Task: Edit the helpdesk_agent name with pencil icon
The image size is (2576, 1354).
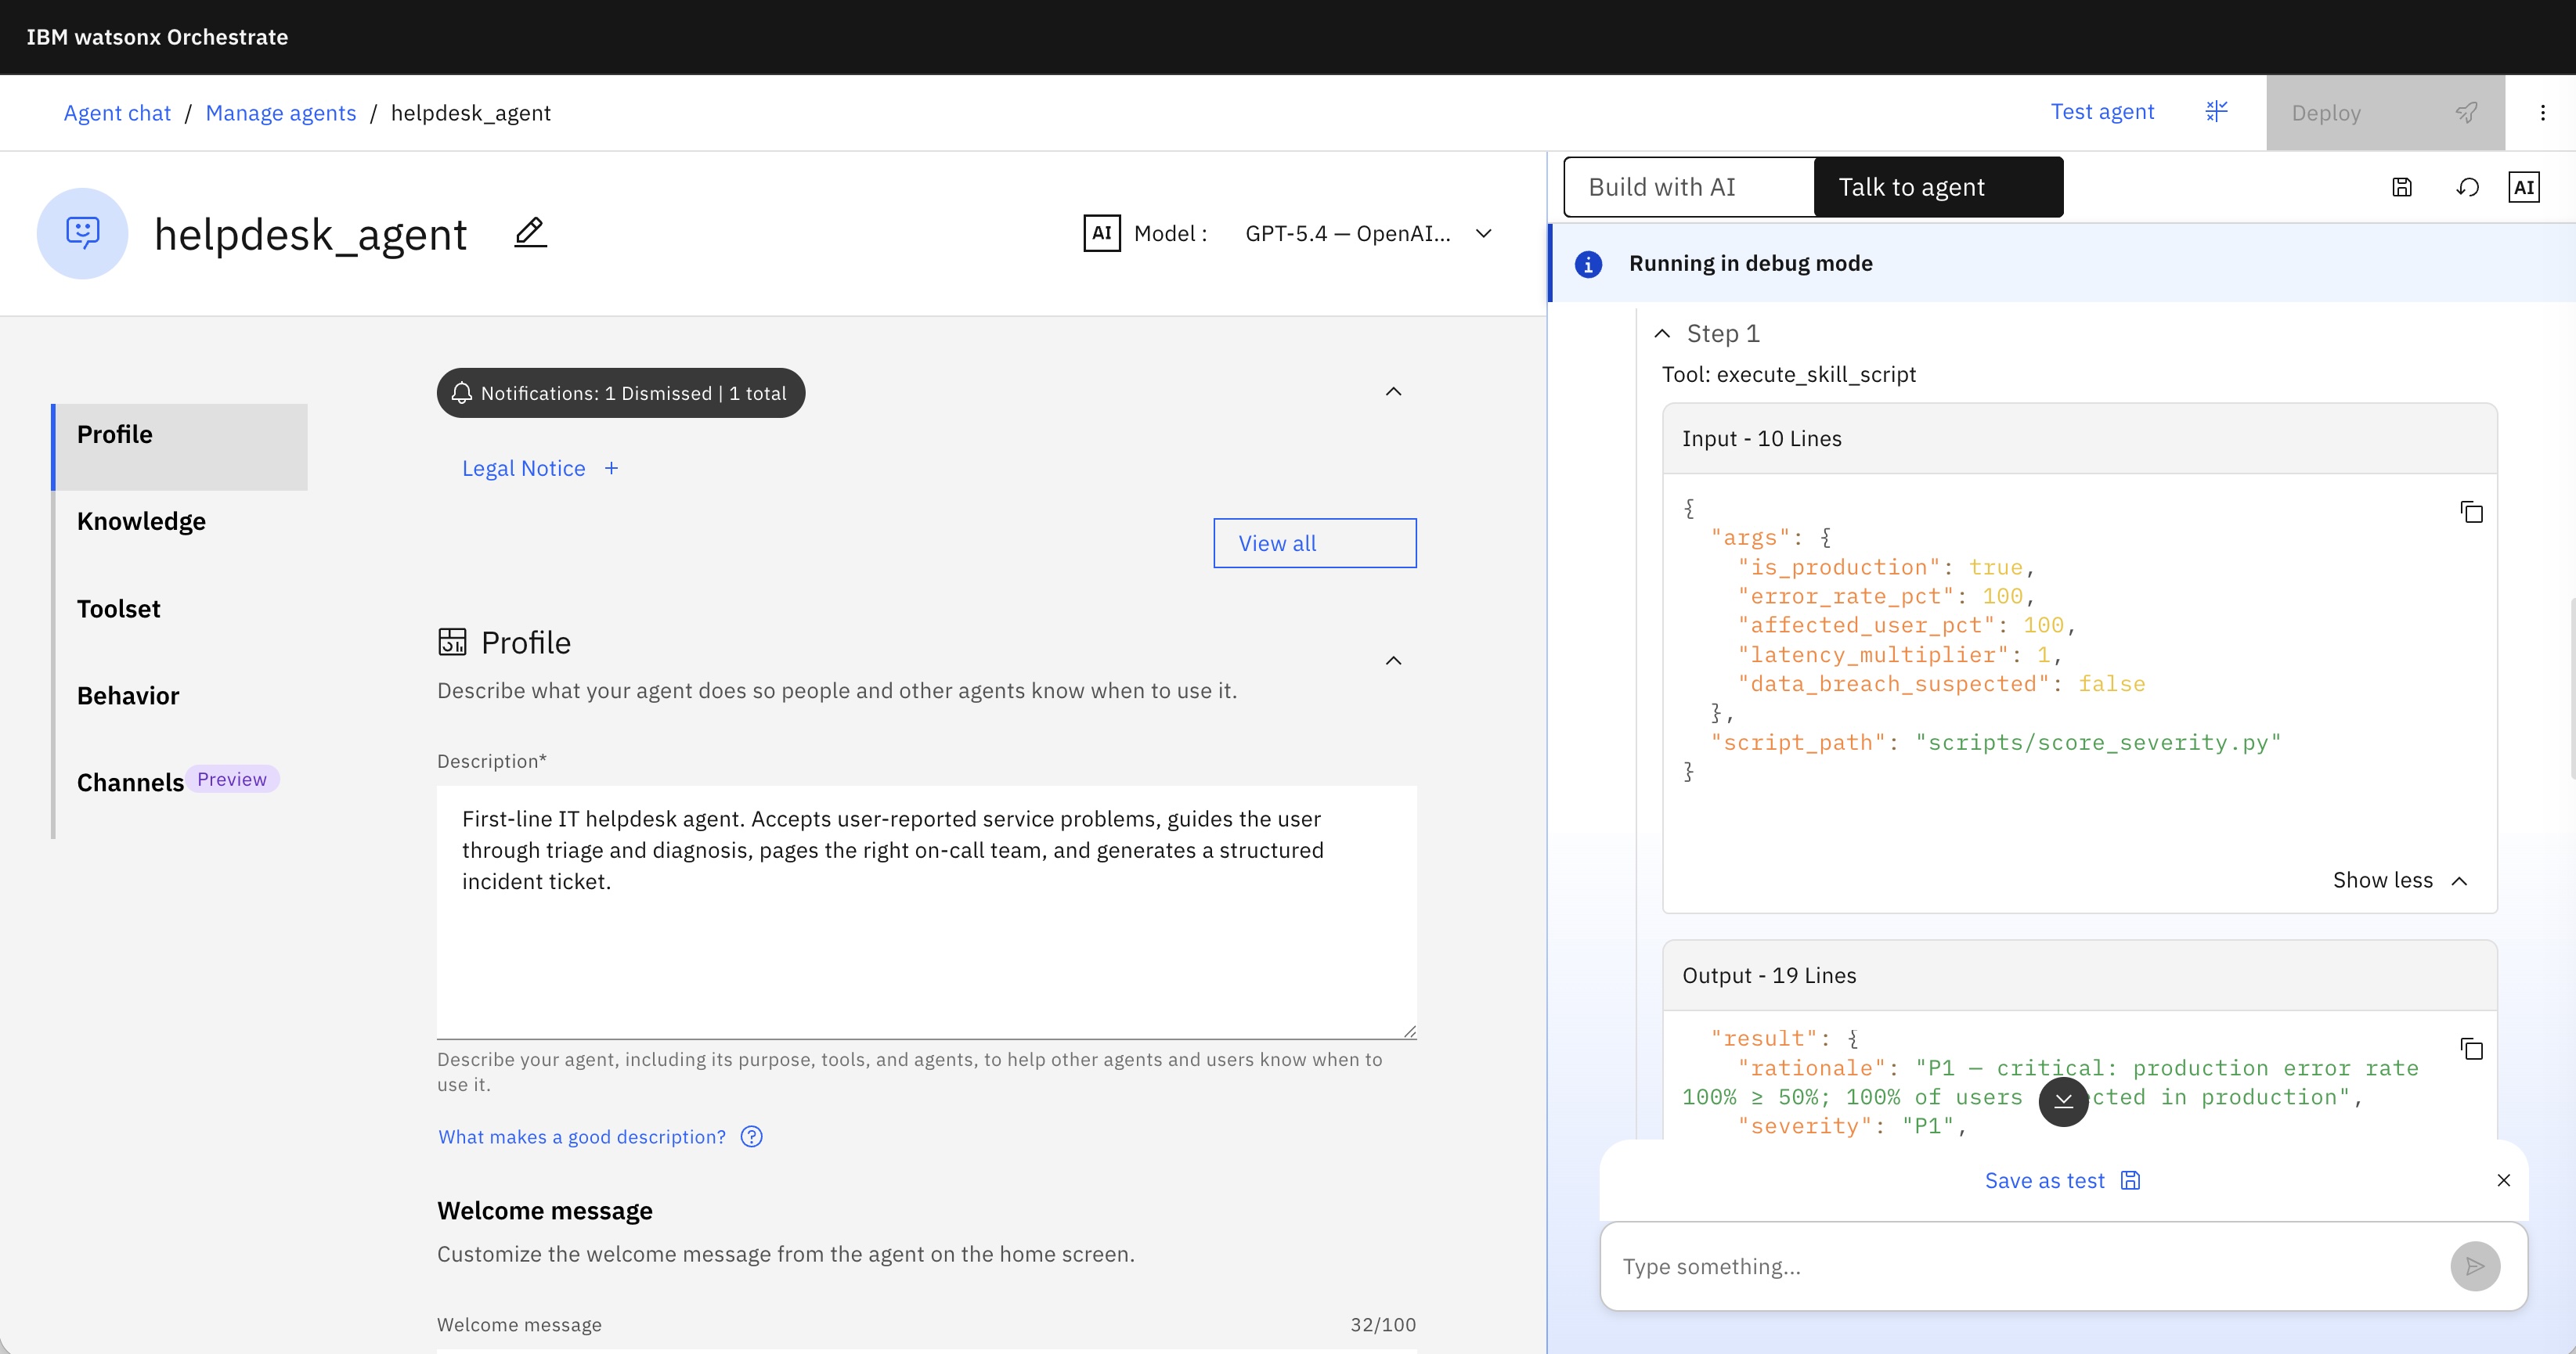Action: 530,232
